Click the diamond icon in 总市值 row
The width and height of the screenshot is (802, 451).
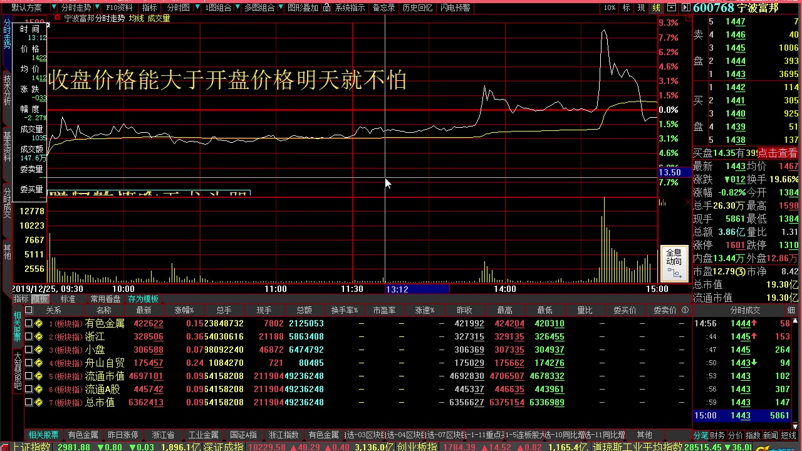pos(39,403)
